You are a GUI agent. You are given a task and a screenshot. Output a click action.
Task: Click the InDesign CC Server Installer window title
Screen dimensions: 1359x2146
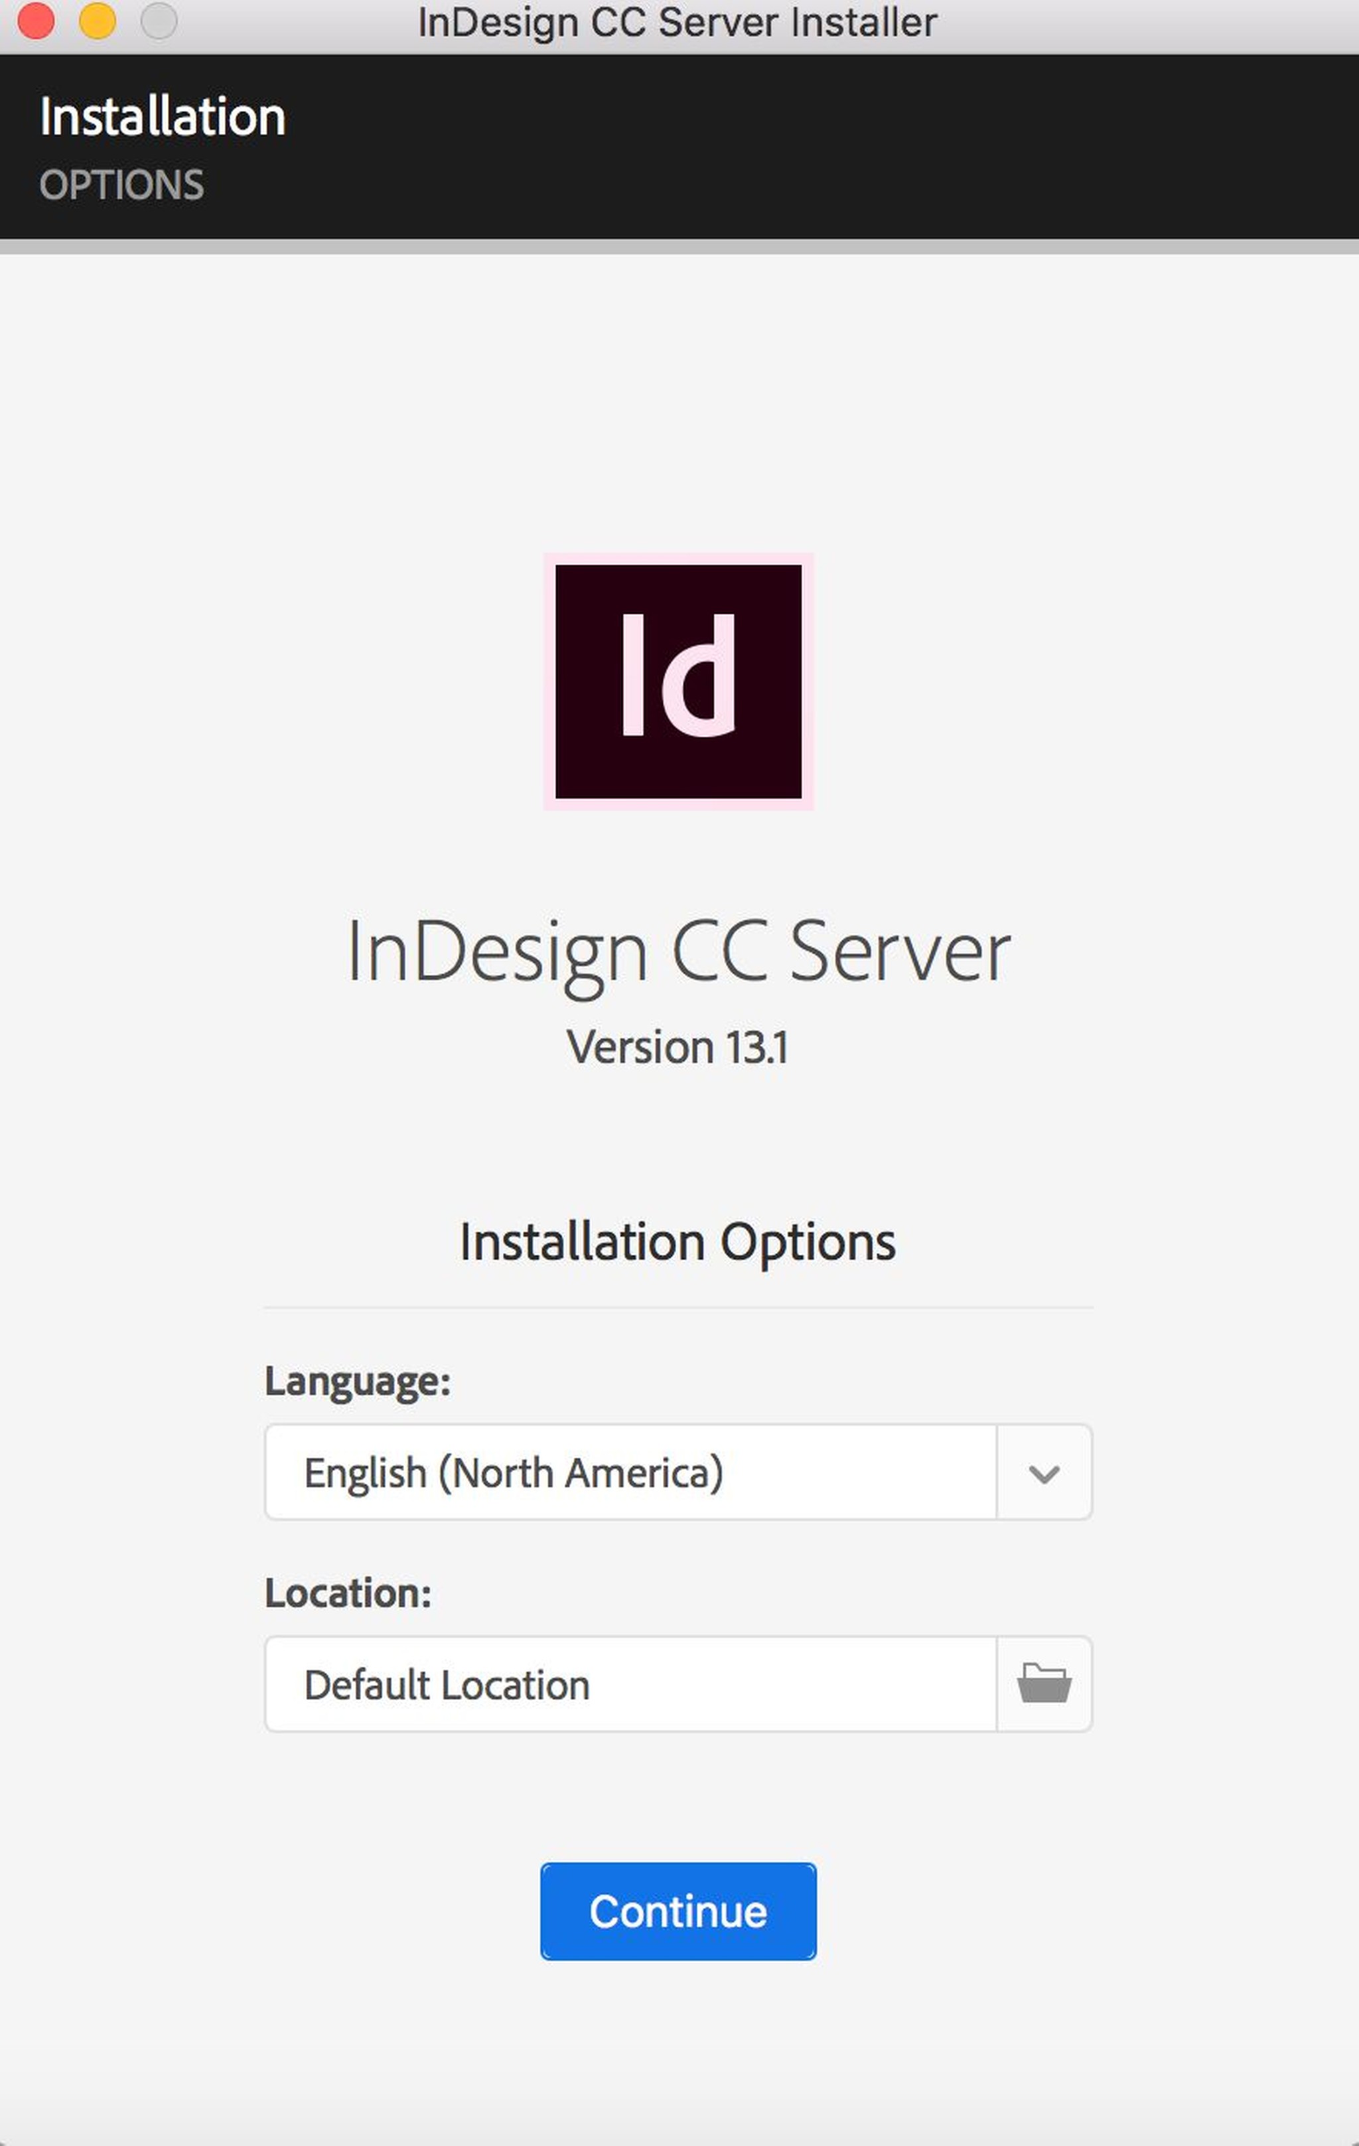678,23
